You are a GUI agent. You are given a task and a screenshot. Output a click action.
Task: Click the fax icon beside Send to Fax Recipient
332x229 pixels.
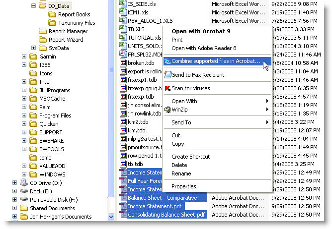click(x=168, y=74)
